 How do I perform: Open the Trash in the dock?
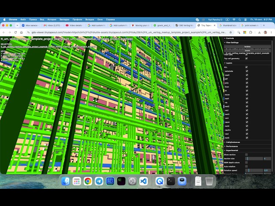(x=209, y=181)
